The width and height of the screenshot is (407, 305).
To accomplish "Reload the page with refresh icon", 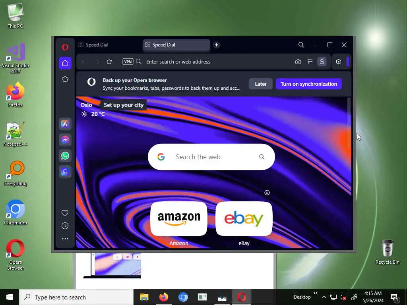I will point(109,62).
